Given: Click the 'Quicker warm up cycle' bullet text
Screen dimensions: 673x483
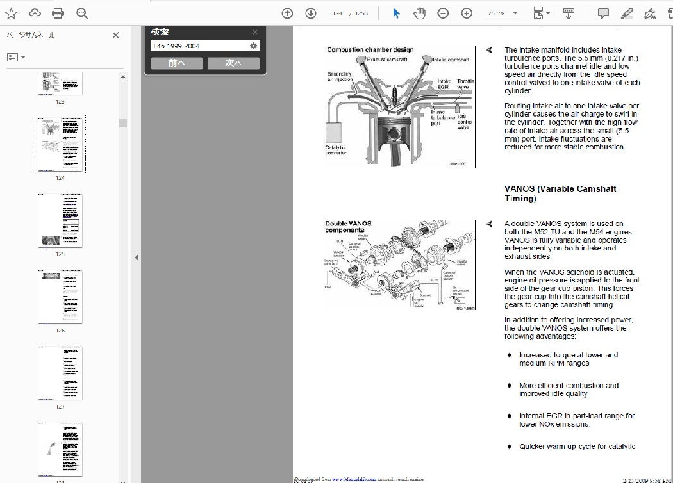Looking at the screenshot, I should (577, 446).
